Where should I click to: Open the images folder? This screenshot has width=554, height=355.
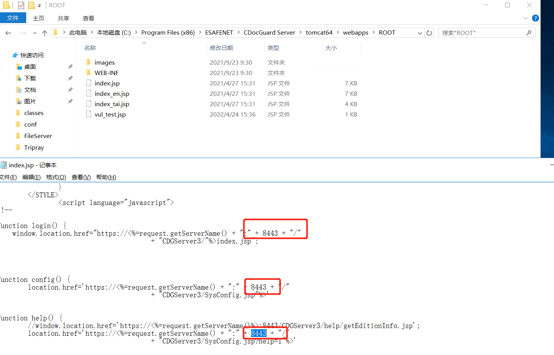104,63
